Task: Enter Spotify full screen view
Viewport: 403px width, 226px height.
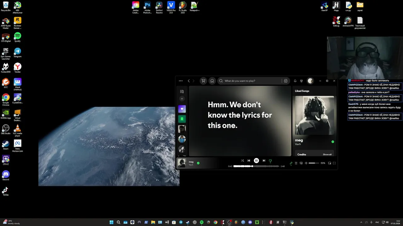Action: pos(334,163)
